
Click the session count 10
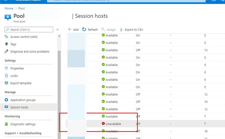click(206, 102)
